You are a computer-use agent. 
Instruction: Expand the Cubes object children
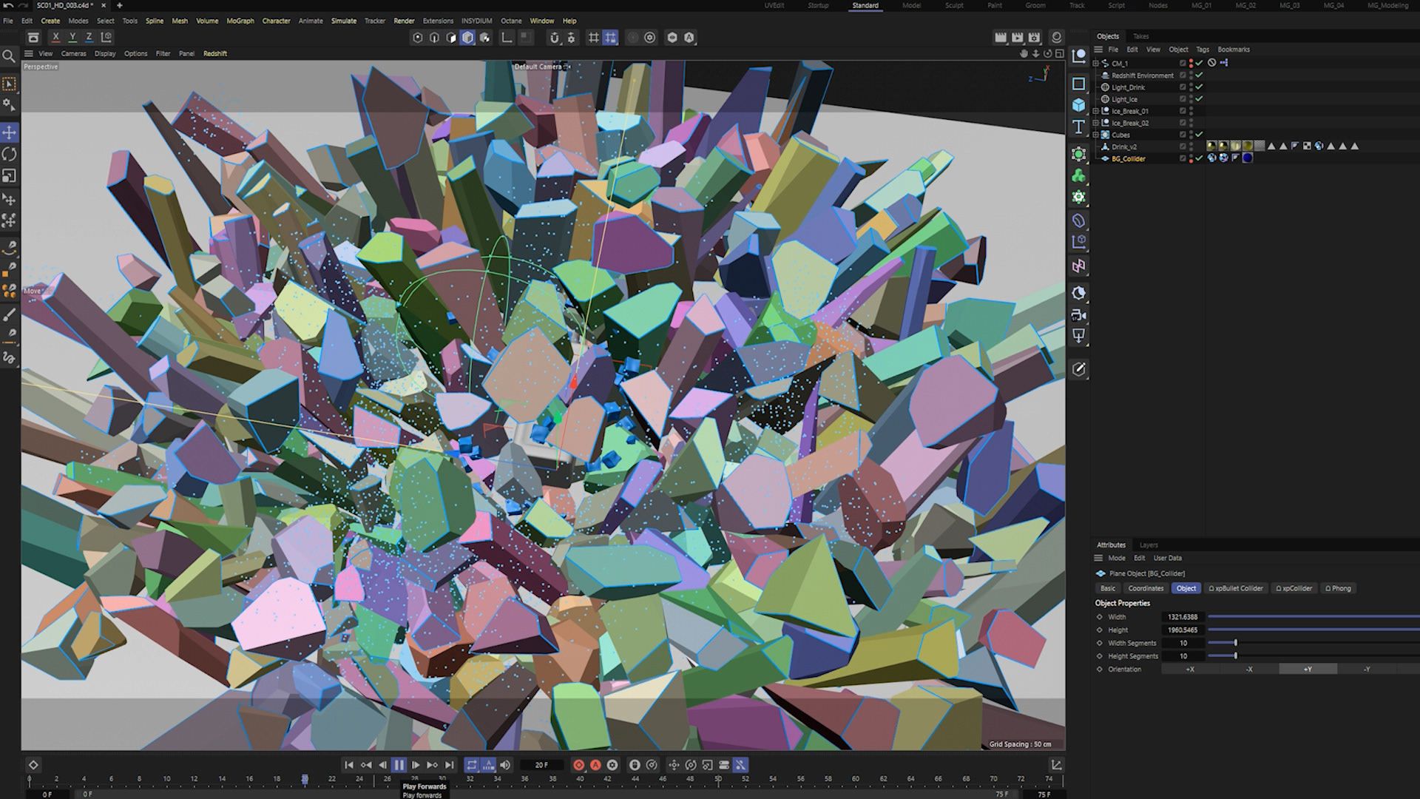[x=1096, y=135]
